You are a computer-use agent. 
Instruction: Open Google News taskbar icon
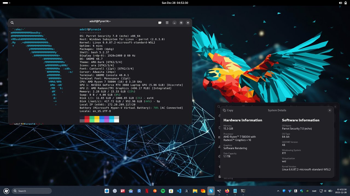click(x=131, y=191)
